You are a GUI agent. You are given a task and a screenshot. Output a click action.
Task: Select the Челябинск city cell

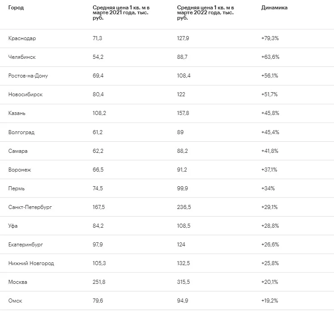pyautogui.click(x=22, y=57)
